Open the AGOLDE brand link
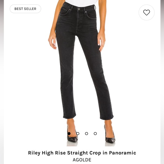This screenshot has width=164, height=164. [x=82, y=160]
